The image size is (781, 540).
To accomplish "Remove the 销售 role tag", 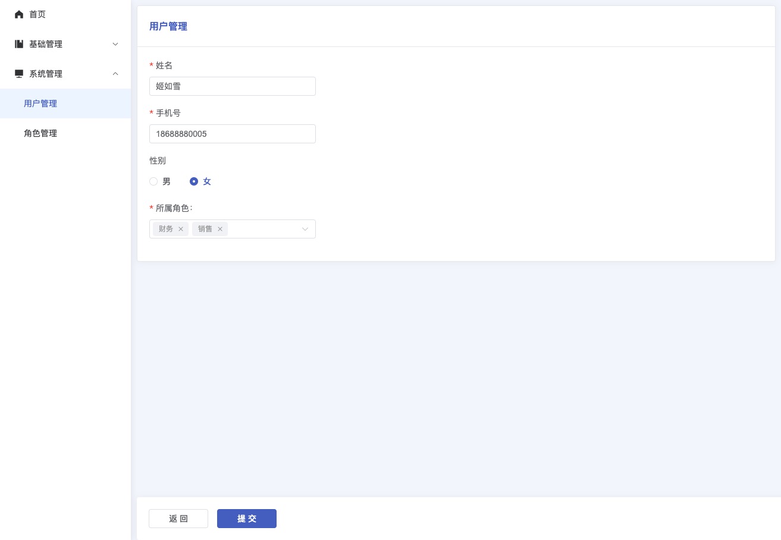I will tap(220, 229).
